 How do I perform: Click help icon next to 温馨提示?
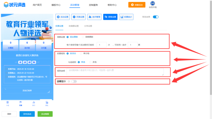point(69,81)
